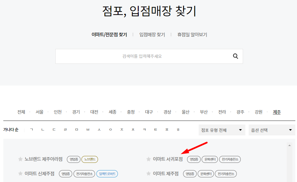Select the 인천 region tab
The width and height of the screenshot is (297, 182).
point(58,112)
